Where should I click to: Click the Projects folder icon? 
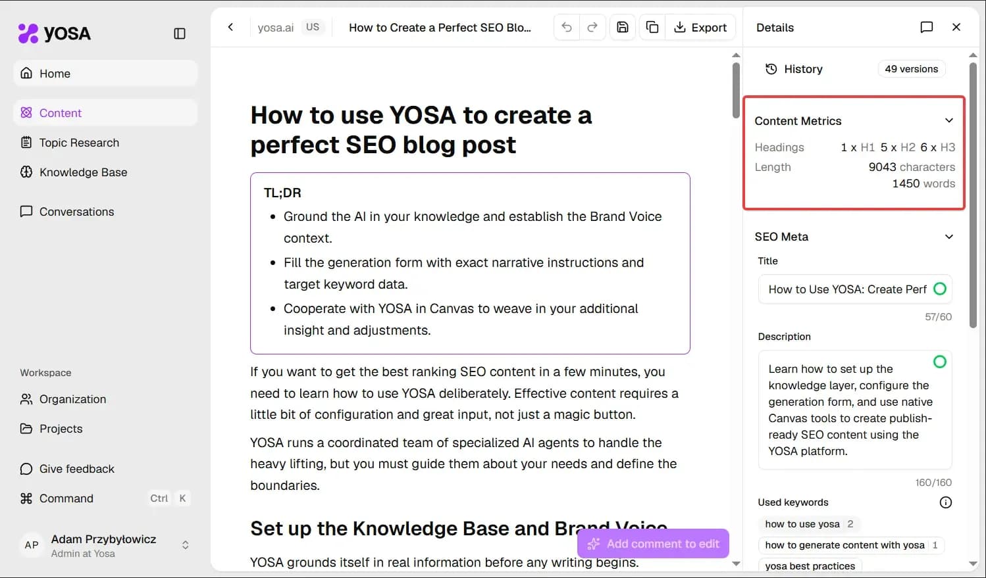pyautogui.click(x=26, y=429)
